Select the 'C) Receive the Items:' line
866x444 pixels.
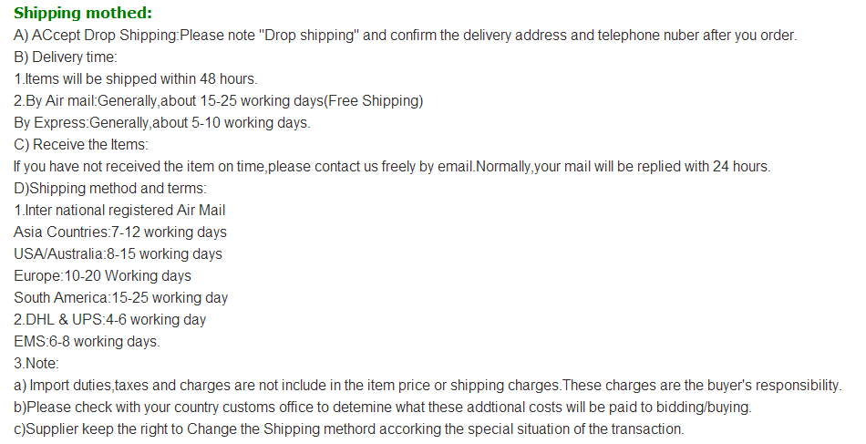click(81, 145)
